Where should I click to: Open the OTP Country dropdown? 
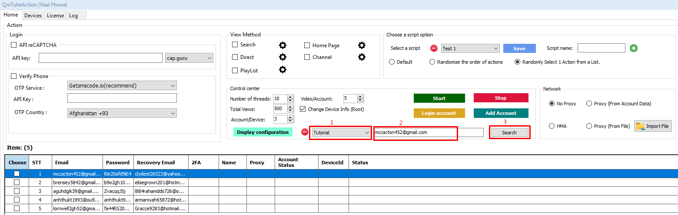click(122, 113)
